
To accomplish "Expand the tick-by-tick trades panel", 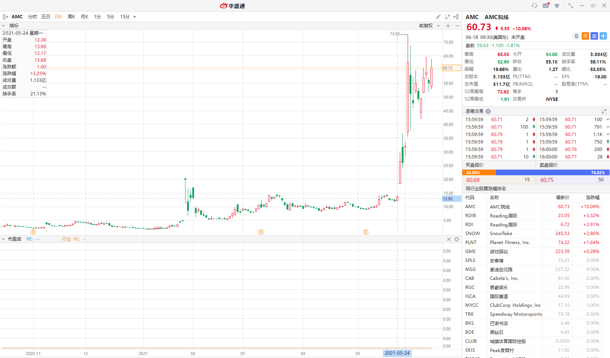I will 604,111.
